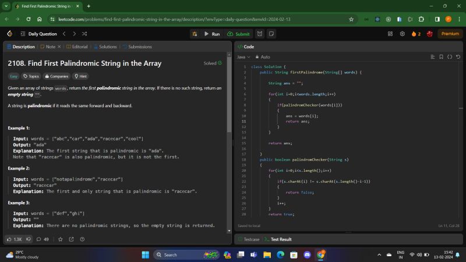Screen dimensions: 466x262
Task: Dislike the problem with thumbs down
Action: (29, 239)
